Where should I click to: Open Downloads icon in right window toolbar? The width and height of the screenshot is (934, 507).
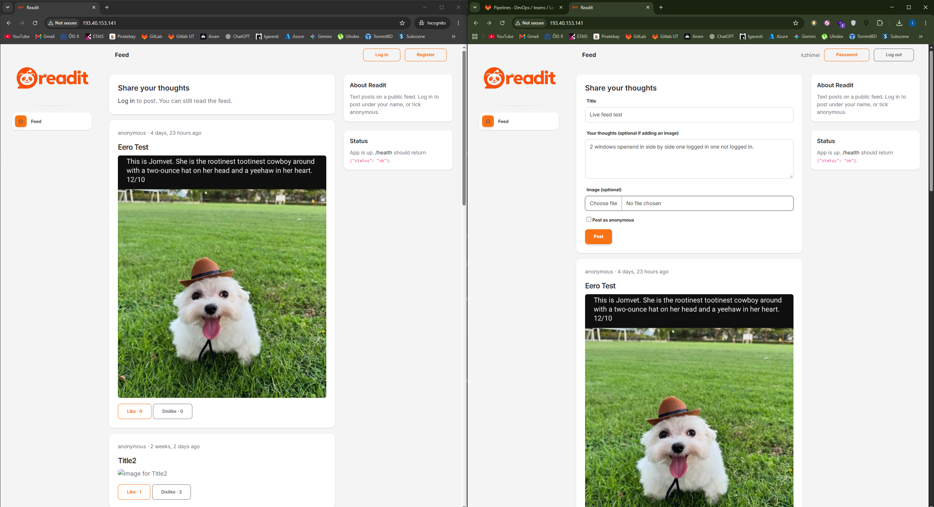[899, 23]
